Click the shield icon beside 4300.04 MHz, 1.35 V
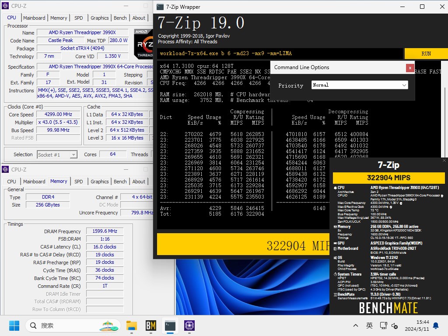This screenshot has width=448, height=336. (x=401, y=203)
